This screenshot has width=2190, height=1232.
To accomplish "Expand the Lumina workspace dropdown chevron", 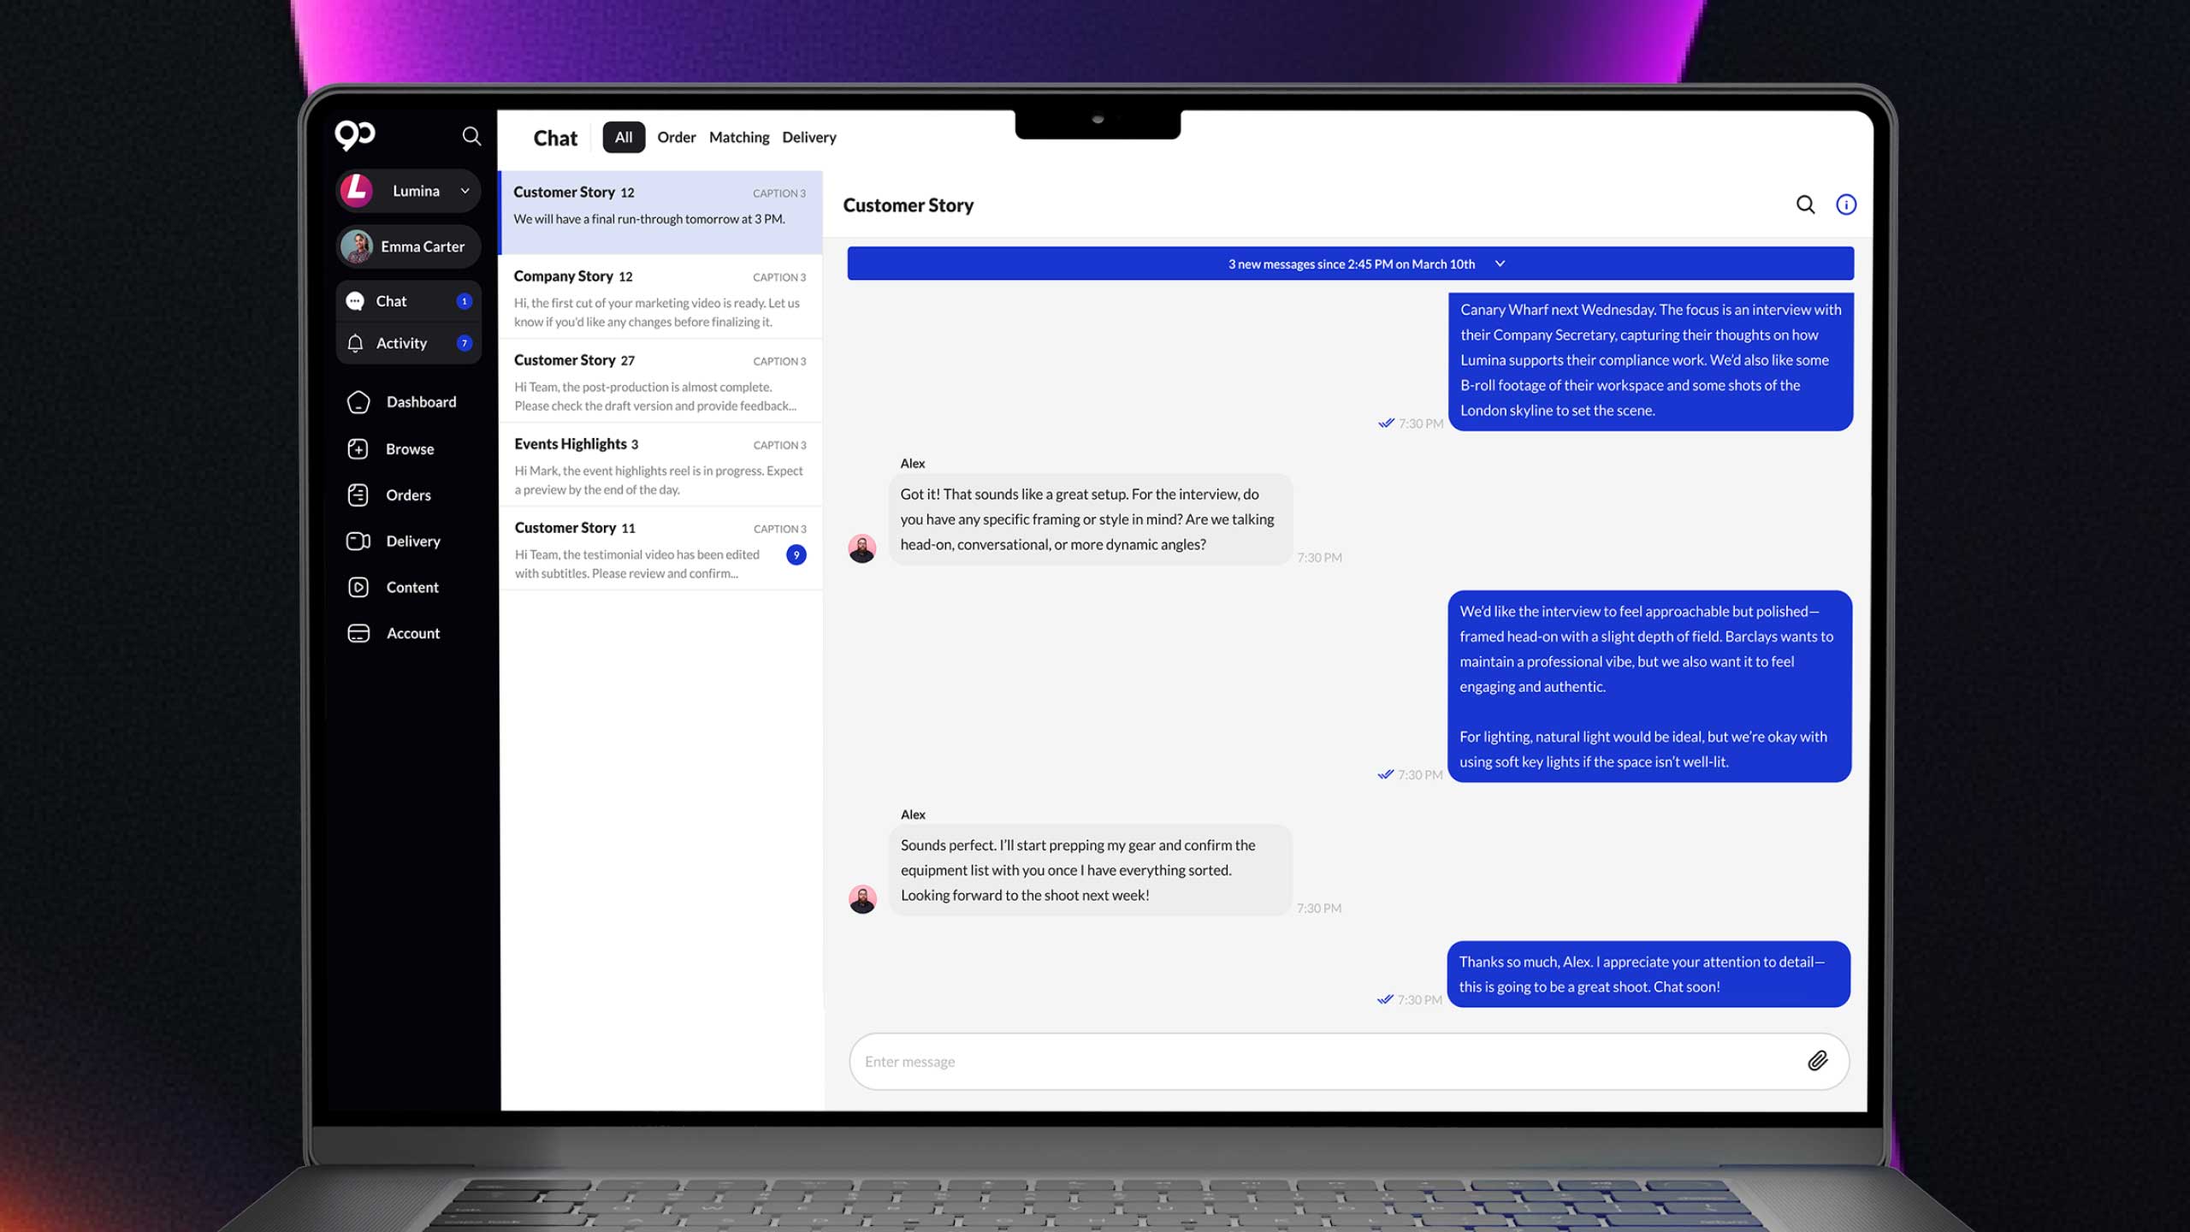I will pos(465,191).
